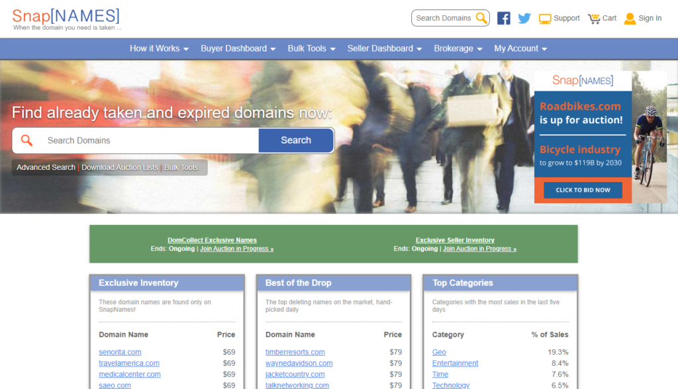Open talknetworking.com domain link
Screen dimensions: 678x389
(297, 385)
